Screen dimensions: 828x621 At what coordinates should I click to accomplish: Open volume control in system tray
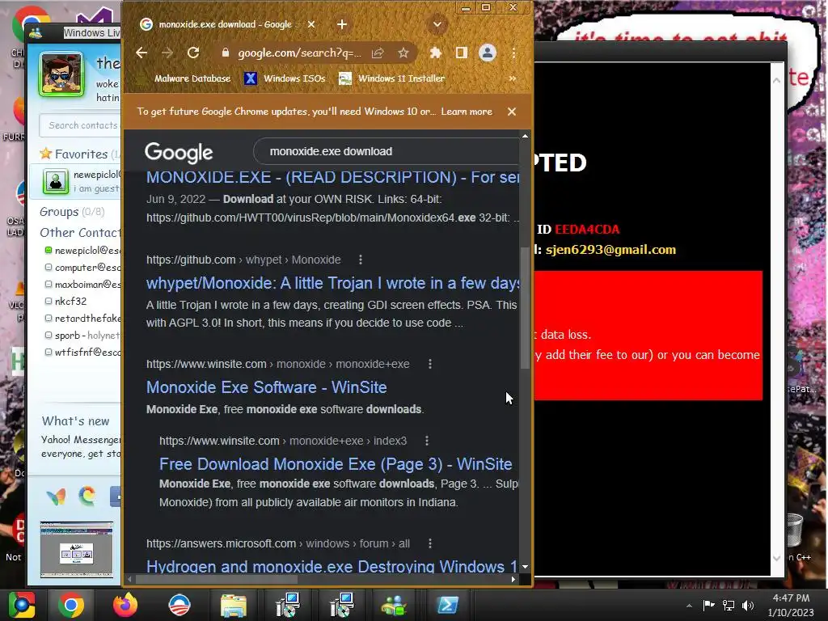tap(748, 606)
